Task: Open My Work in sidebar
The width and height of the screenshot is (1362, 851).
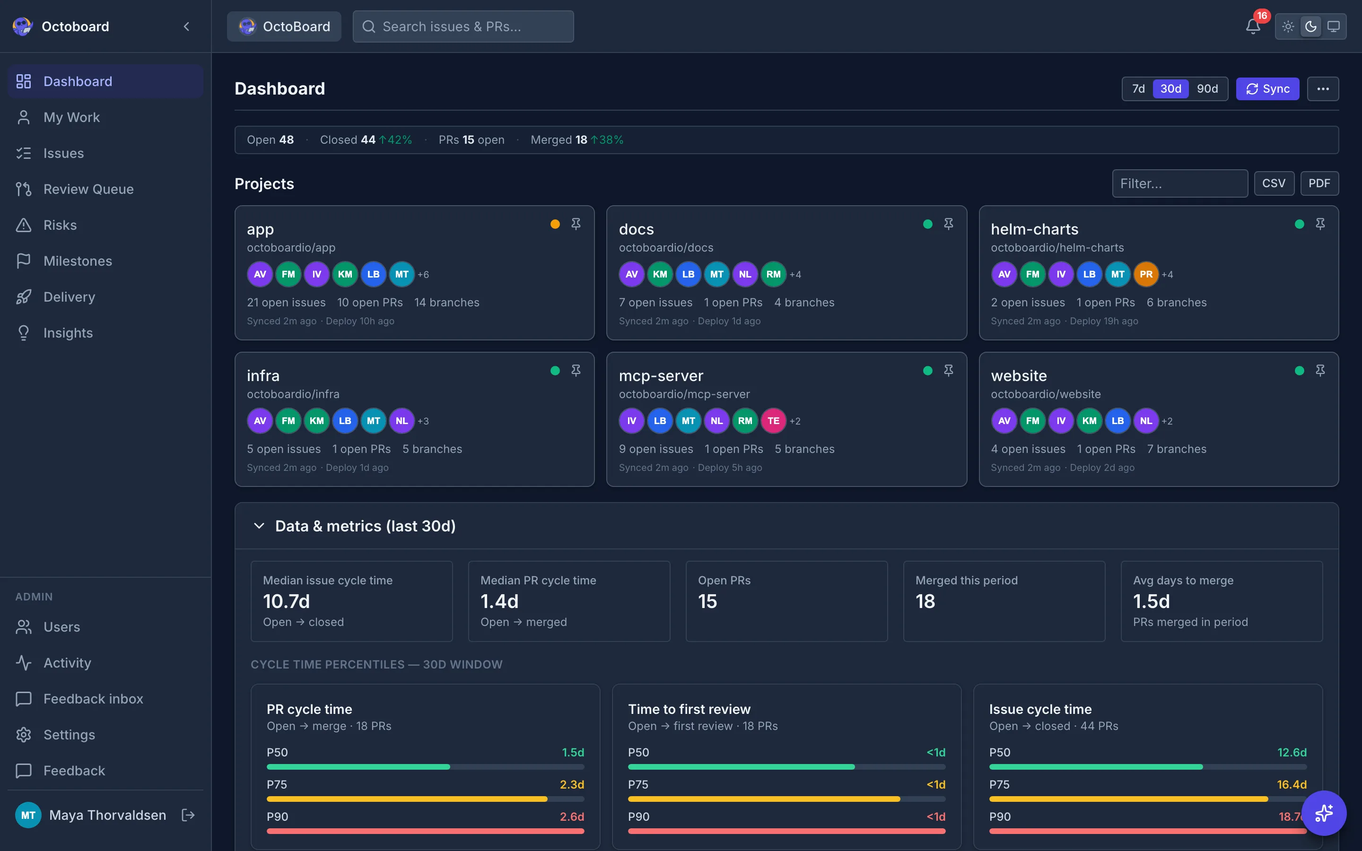Action: pos(105,117)
